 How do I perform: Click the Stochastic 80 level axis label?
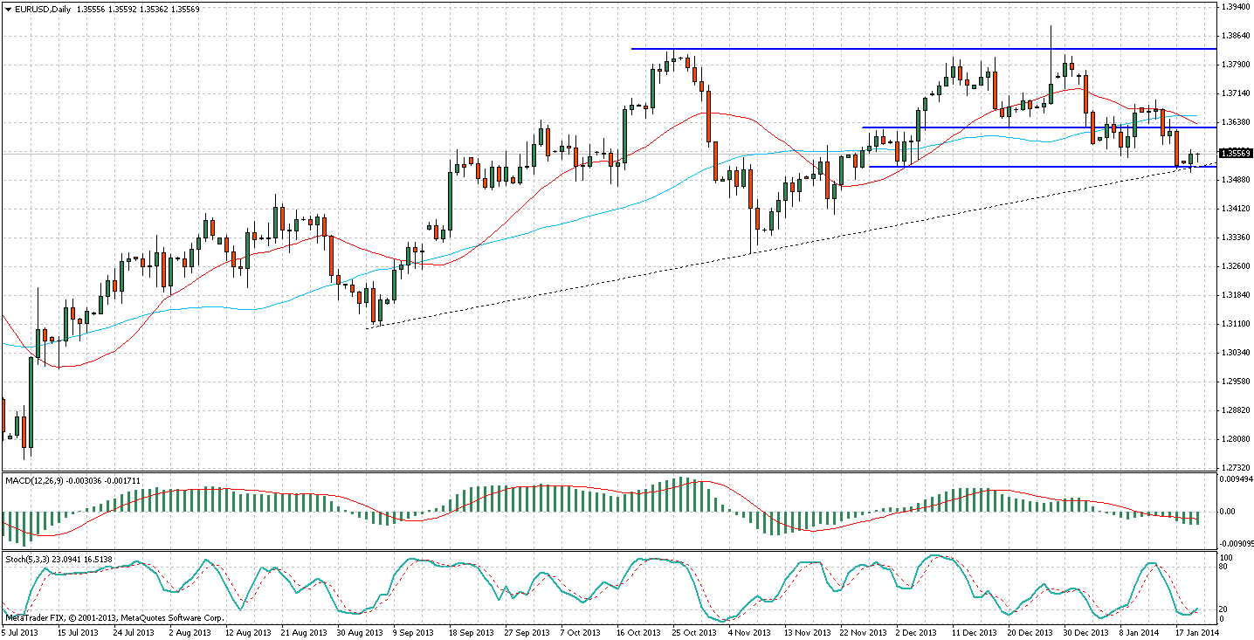pyautogui.click(x=1227, y=567)
